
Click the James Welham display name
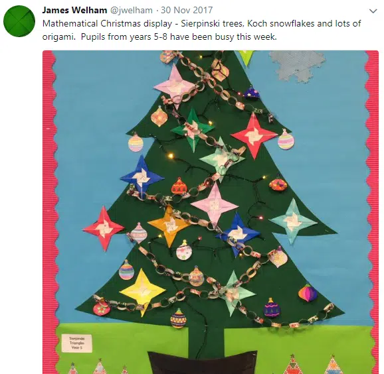click(x=74, y=10)
